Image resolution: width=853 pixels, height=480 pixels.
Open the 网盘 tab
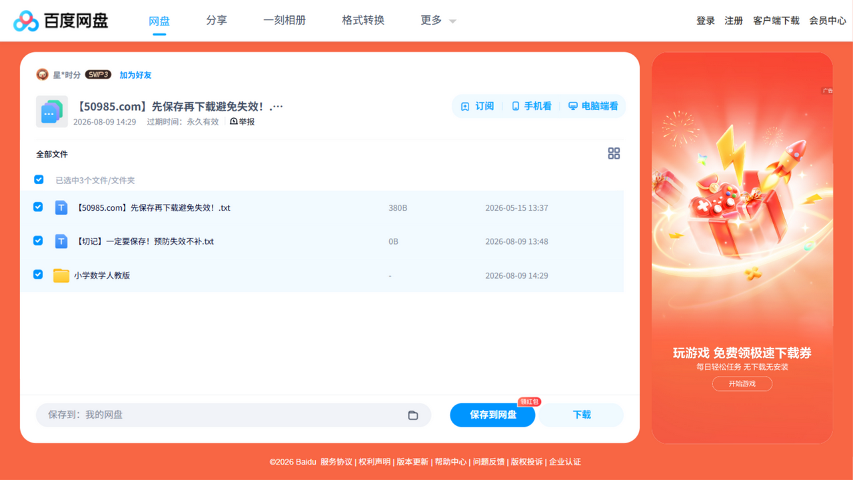coord(159,21)
